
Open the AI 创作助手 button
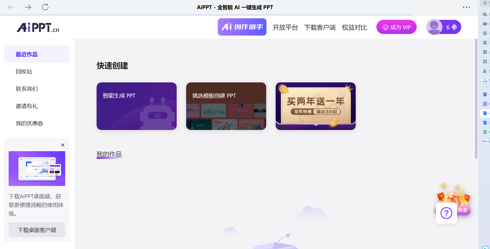click(x=242, y=27)
